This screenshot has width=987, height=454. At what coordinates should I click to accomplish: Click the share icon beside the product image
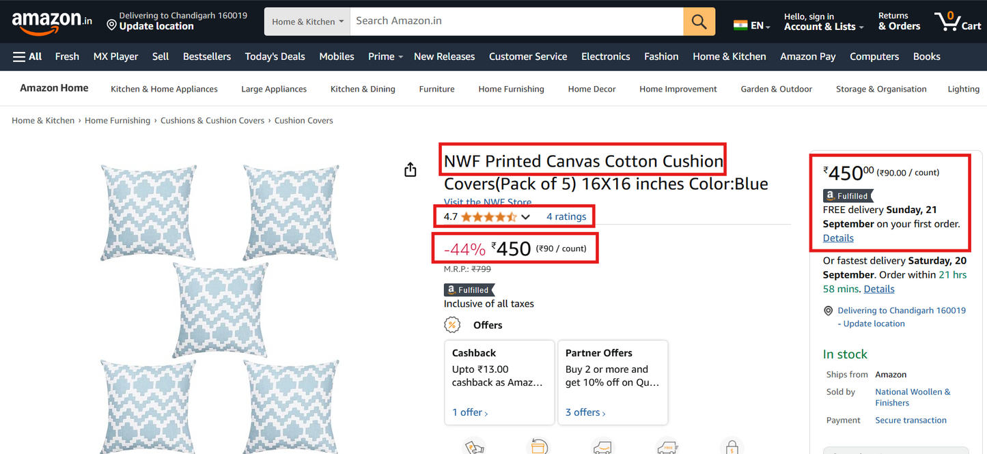click(410, 169)
